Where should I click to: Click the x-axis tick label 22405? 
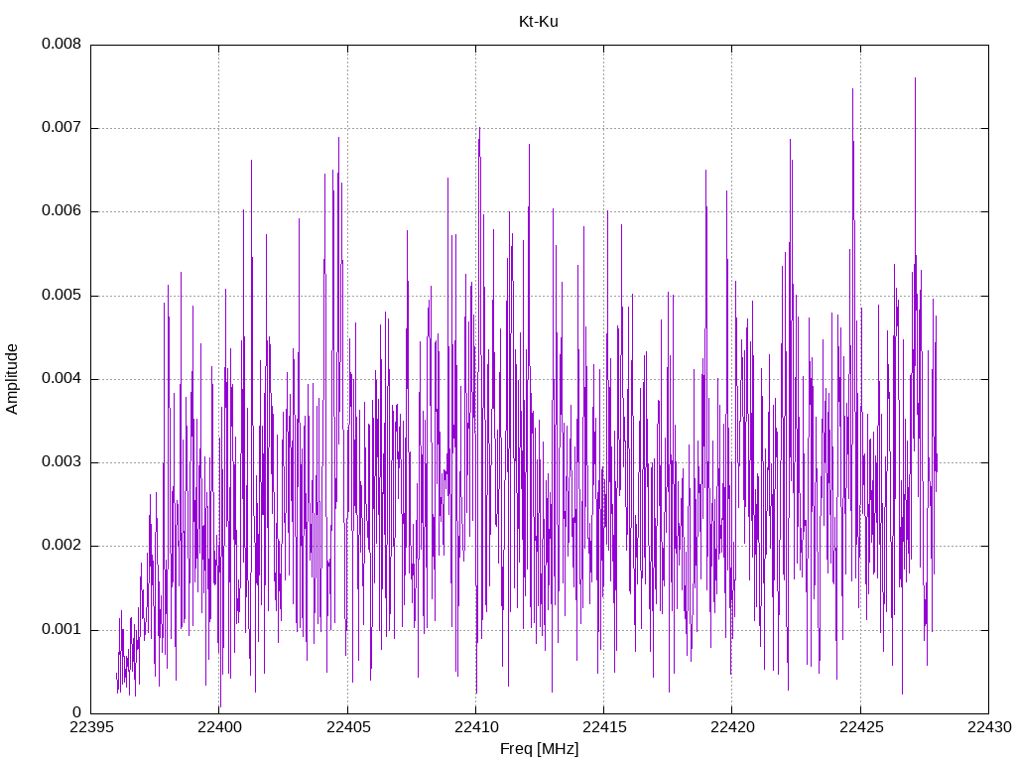tap(348, 727)
